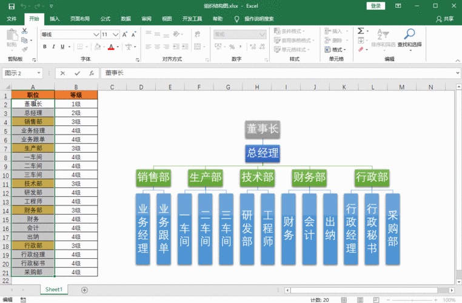The width and height of the screenshot is (462, 303).
Task: Click the Paste clipboard icon
Action: (12, 35)
